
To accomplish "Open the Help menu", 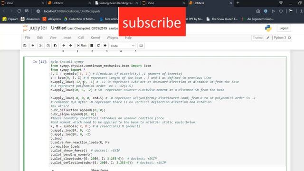I will (x=128, y=38).
